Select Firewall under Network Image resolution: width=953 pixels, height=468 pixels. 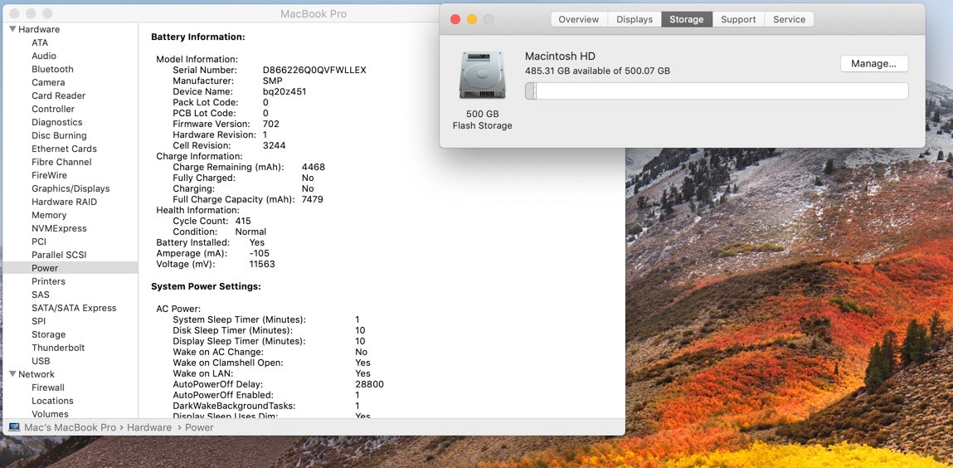click(x=48, y=388)
